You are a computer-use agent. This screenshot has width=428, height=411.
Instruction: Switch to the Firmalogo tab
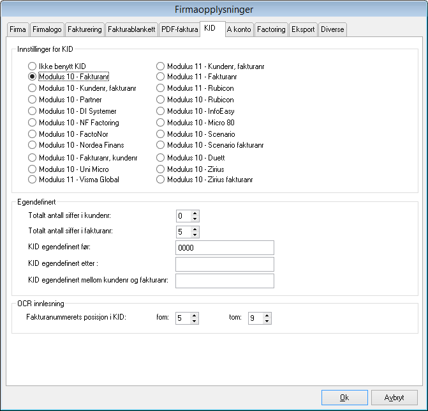point(47,29)
